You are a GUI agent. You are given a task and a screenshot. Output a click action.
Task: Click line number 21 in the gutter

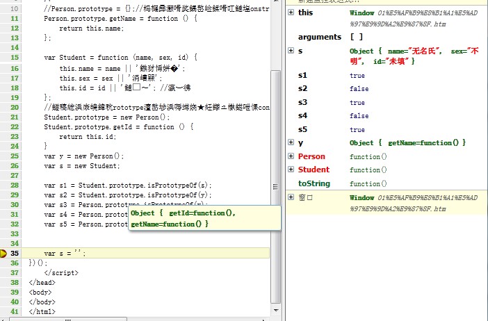[15, 117]
